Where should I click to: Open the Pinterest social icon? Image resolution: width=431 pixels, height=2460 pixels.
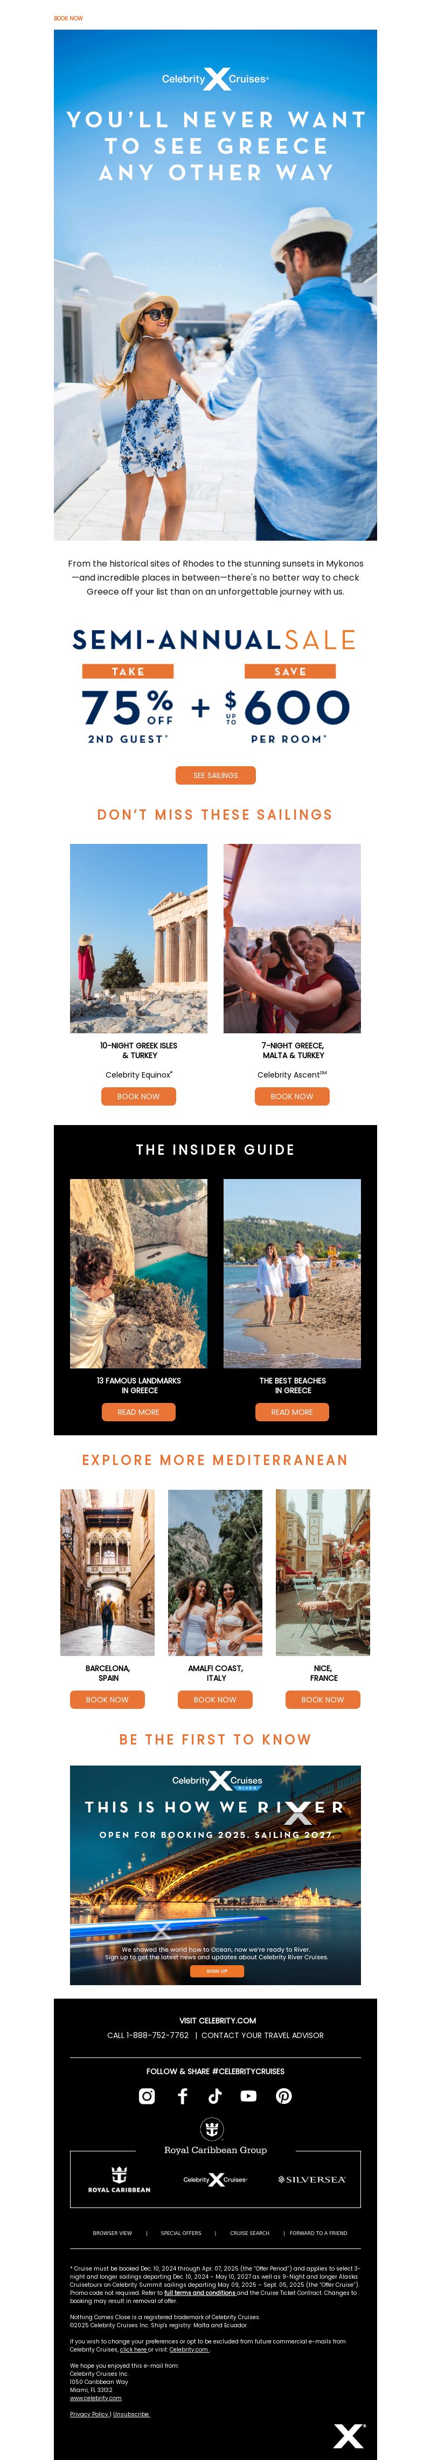click(x=284, y=2096)
